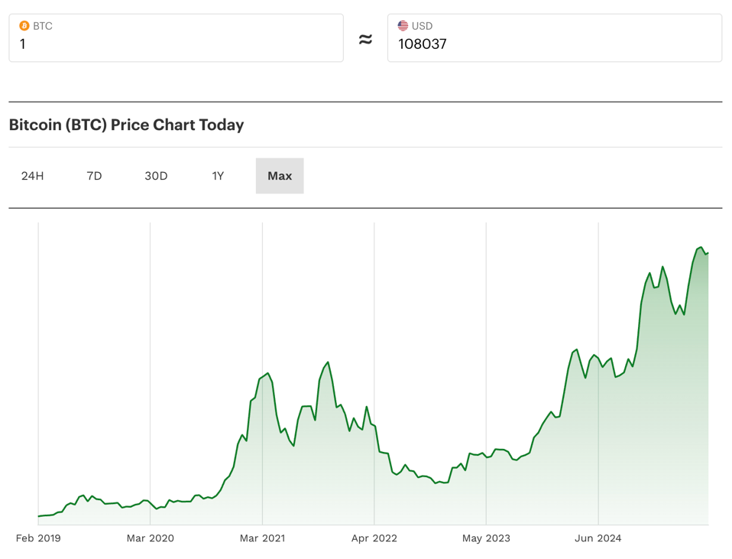Focus the USD amount field showing 108037

click(554, 44)
